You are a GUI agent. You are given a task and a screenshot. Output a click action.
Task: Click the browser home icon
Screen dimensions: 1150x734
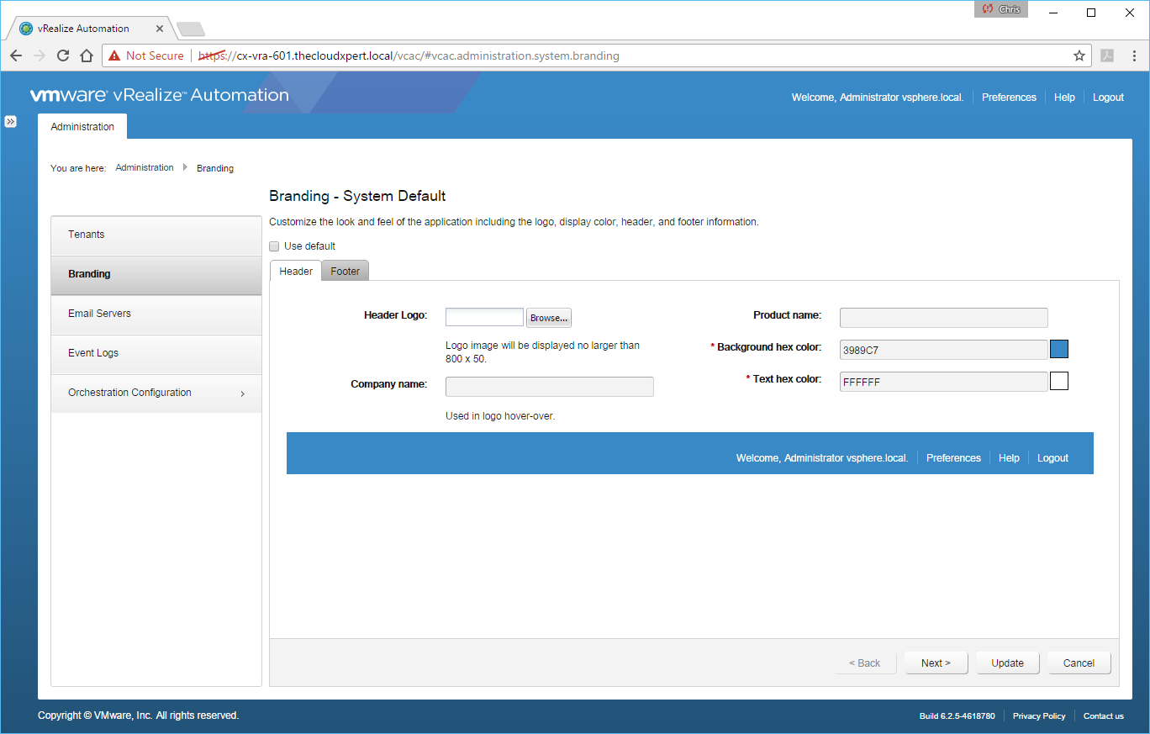pos(86,55)
